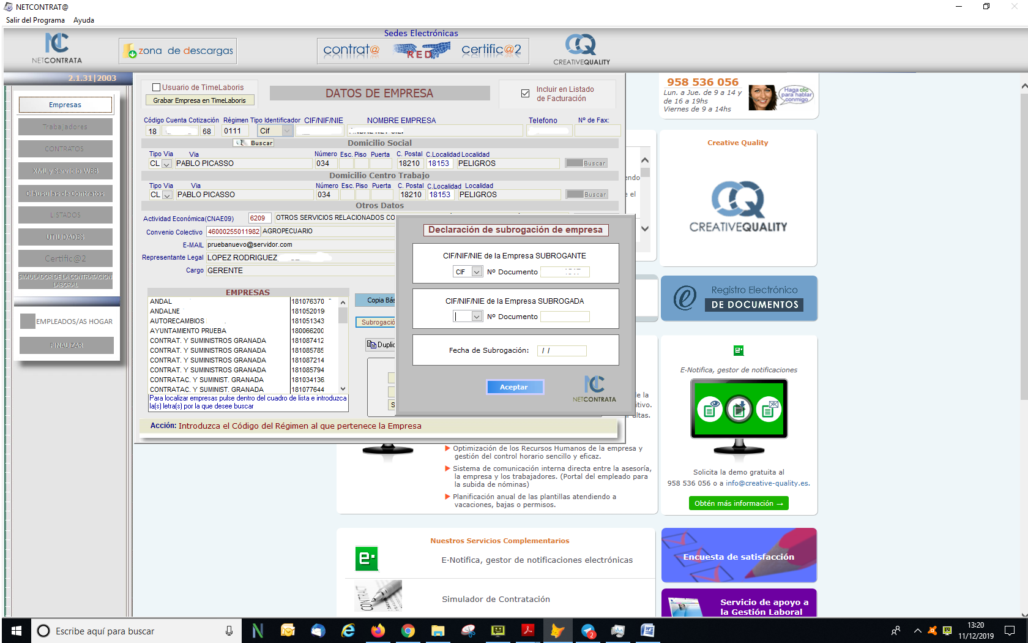Select UTILIDADES in left sidebar

(x=65, y=237)
